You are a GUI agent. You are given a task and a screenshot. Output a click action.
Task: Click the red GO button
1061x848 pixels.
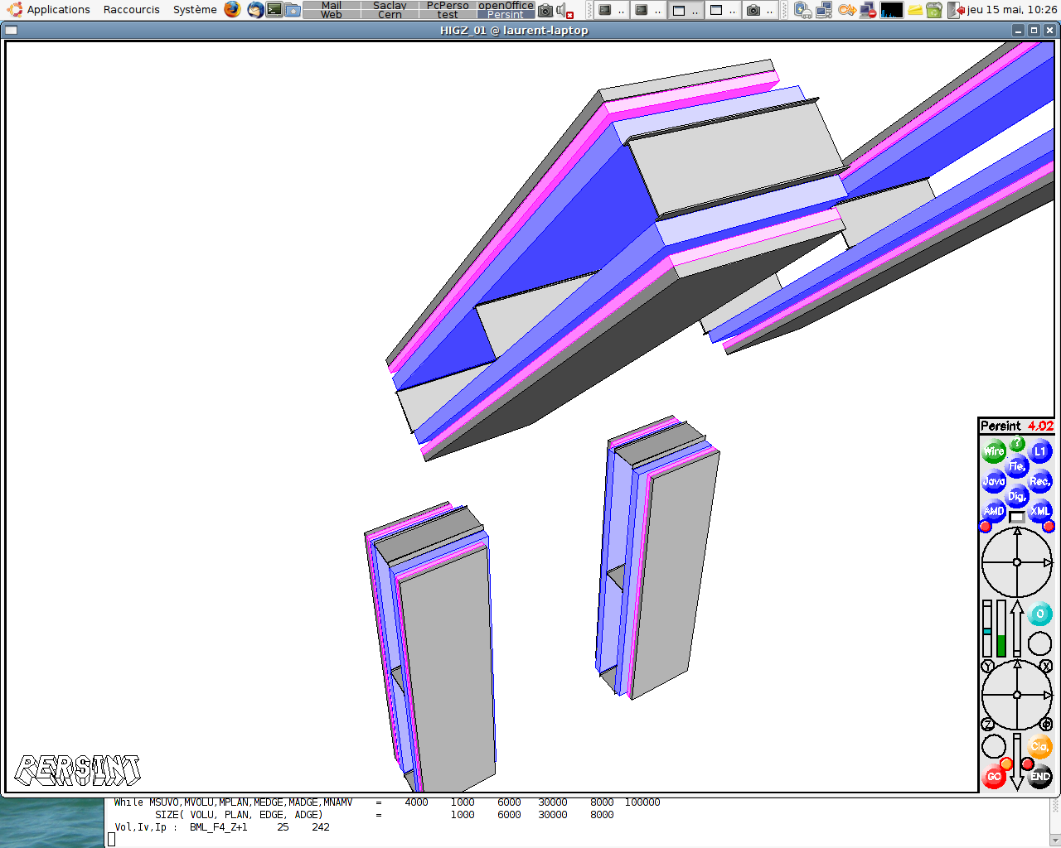point(994,777)
